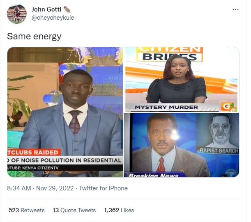Viewport: 251px width, 222px height.
Task: Click the NIGHTCLUBS RAIDED red banner
Action: pyautogui.click(x=34, y=152)
